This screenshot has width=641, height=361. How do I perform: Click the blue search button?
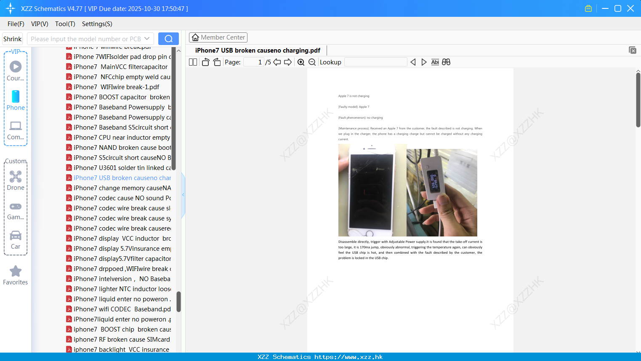point(168,39)
